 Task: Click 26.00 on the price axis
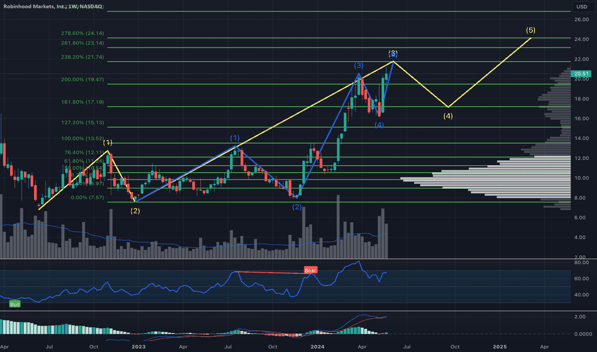(582, 19)
